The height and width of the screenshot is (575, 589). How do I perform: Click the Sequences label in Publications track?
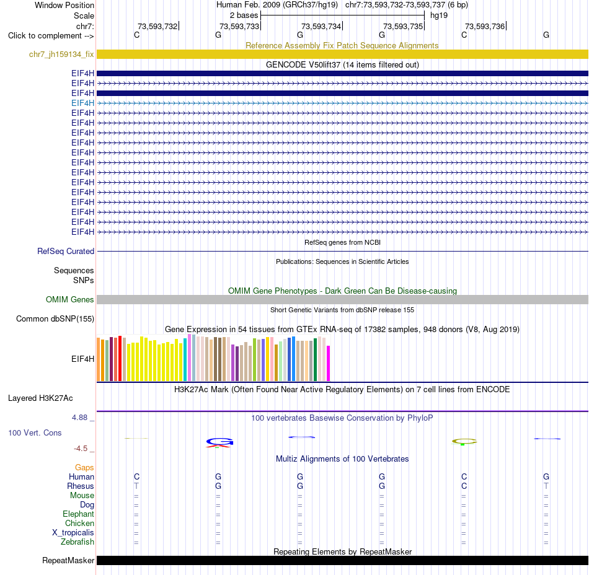(74, 271)
